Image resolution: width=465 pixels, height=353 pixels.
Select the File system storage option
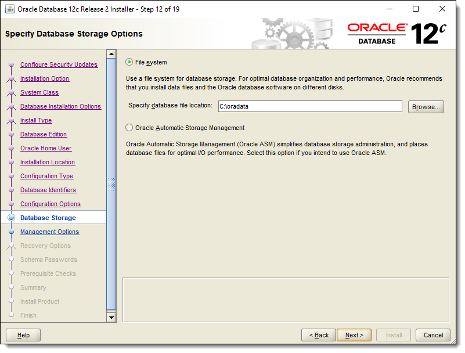[x=129, y=62]
